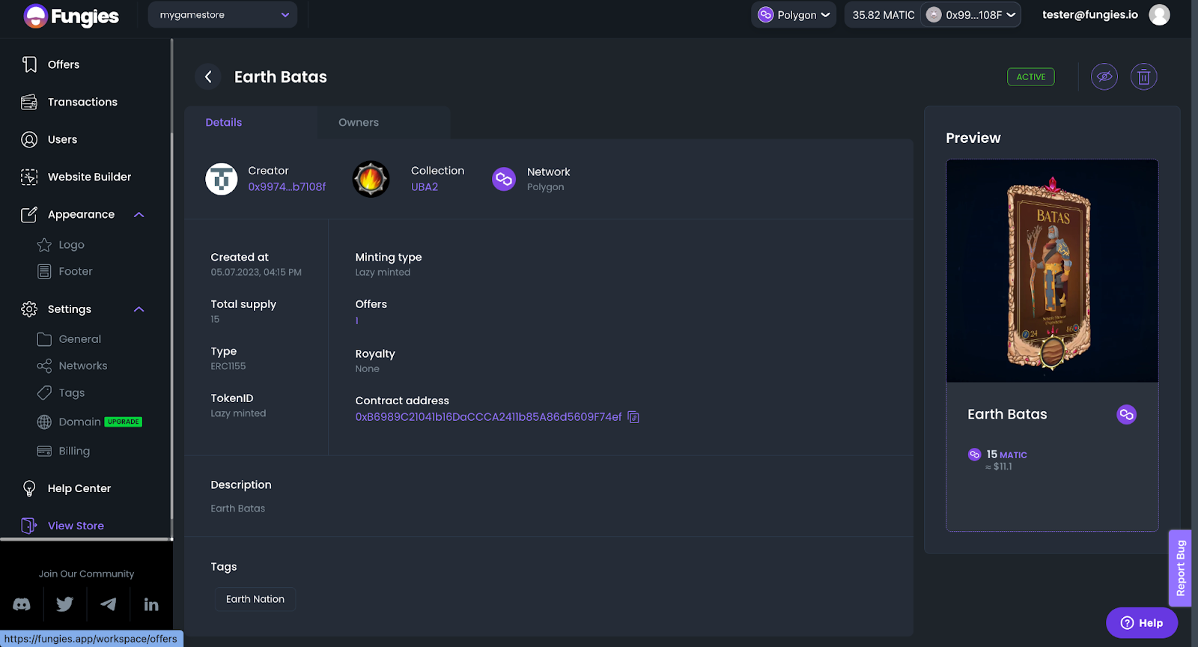Image resolution: width=1198 pixels, height=647 pixels.
Task: Copy the contract address
Action: 633,417
